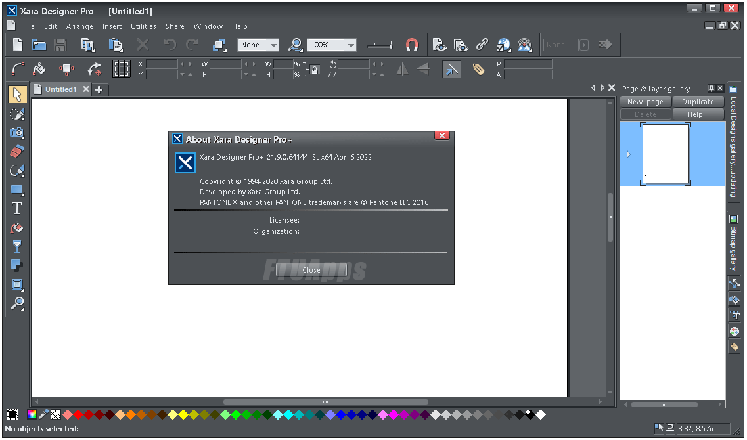Click the link chain icon
The width and height of the screenshot is (747, 440).
[x=482, y=45]
